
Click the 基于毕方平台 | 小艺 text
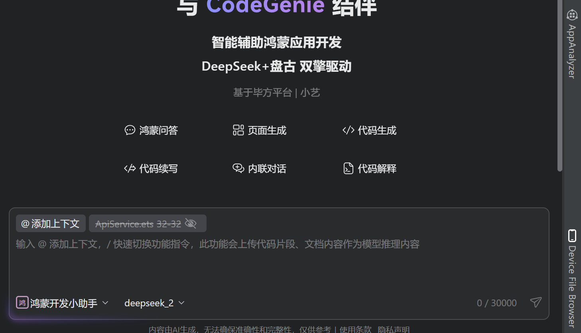[277, 93]
